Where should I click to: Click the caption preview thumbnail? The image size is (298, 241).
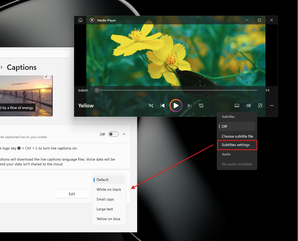[26, 96]
